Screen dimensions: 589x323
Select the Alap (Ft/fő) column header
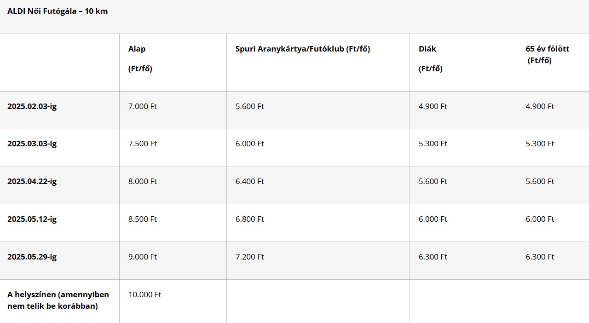click(x=140, y=58)
